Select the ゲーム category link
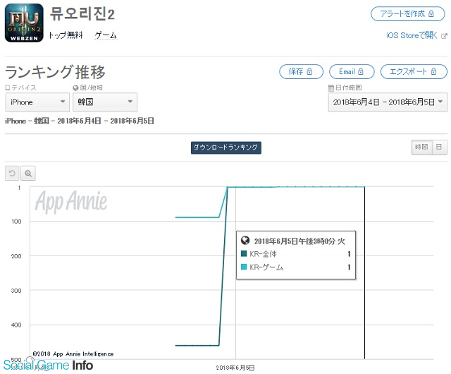 coord(106,35)
